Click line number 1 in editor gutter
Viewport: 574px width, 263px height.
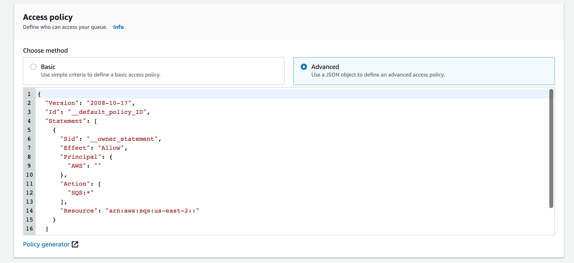click(29, 94)
